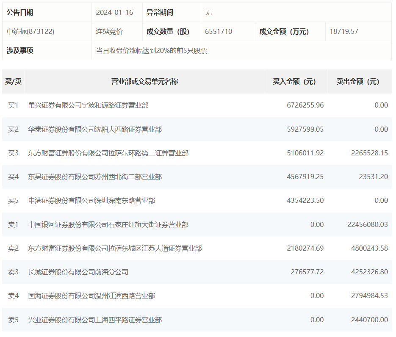The width and height of the screenshot is (396, 337).
Task: Click the 买2 rank label
Action: 13,129
